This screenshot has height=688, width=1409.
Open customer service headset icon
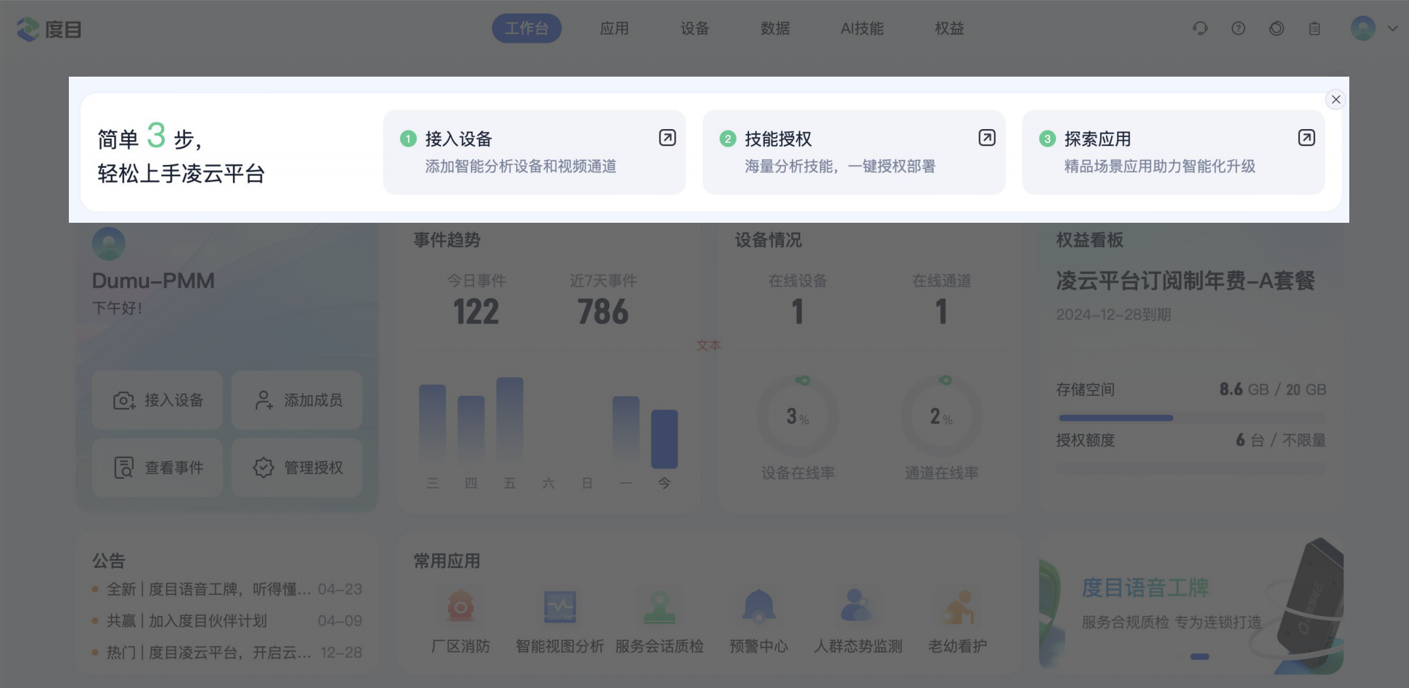click(x=1200, y=28)
